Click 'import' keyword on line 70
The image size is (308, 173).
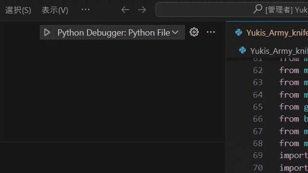(294, 168)
